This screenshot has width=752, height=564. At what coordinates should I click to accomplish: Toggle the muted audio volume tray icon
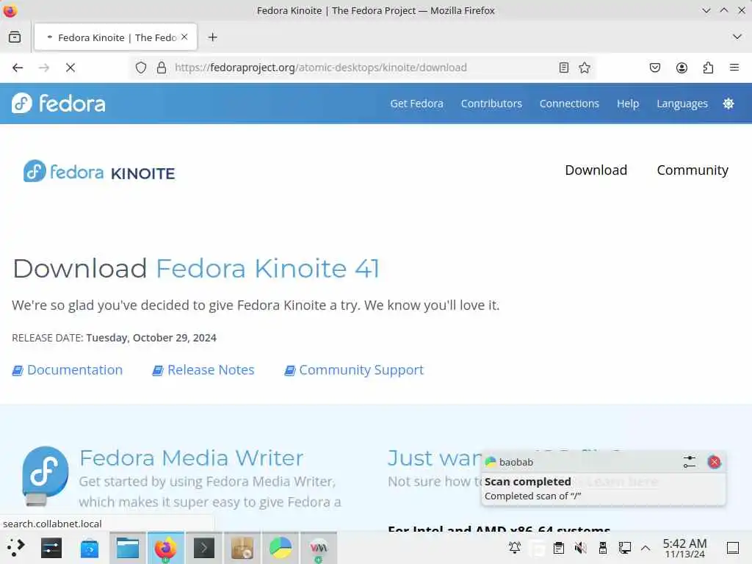click(580, 548)
